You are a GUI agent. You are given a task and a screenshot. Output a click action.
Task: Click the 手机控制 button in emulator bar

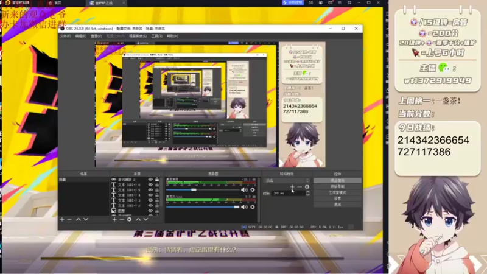pyautogui.click(x=293, y=2)
